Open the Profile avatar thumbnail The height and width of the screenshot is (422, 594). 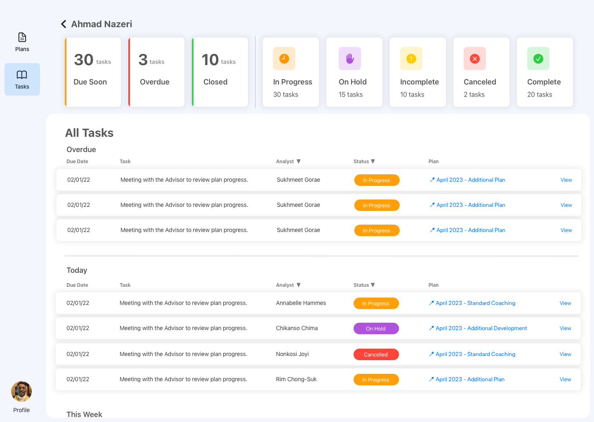point(21,392)
